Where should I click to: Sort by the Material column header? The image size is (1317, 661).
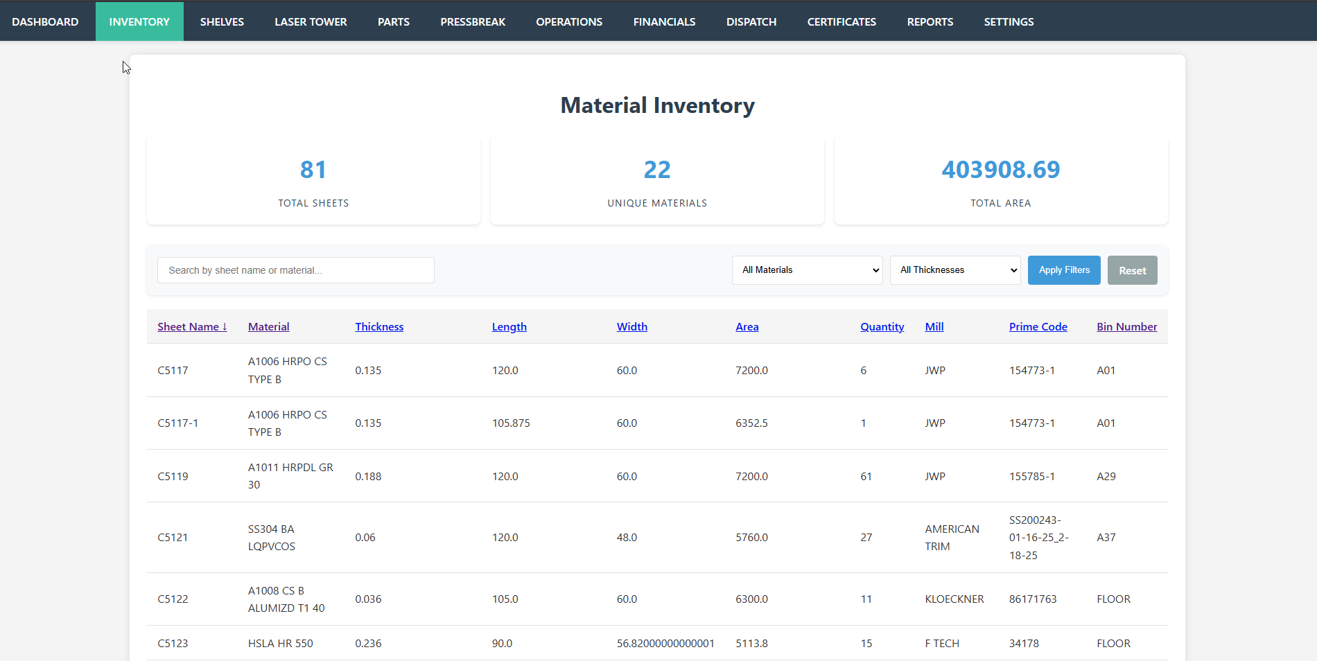point(268,327)
